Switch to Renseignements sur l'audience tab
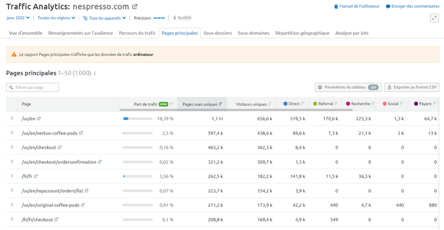 tap(81, 33)
